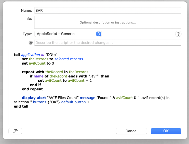Confirm the script with the OK button
This screenshot has width=189, height=144.
point(166,131)
